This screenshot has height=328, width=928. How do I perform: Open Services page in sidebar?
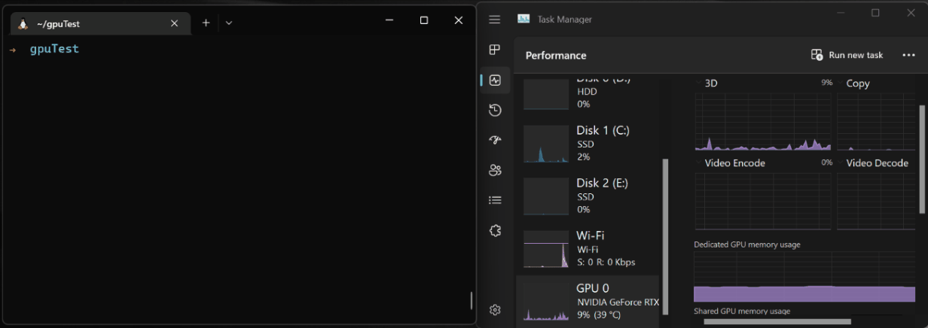click(x=495, y=231)
